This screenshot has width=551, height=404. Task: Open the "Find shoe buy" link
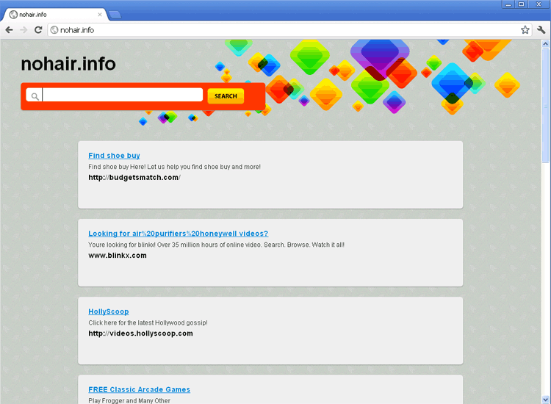pos(114,156)
